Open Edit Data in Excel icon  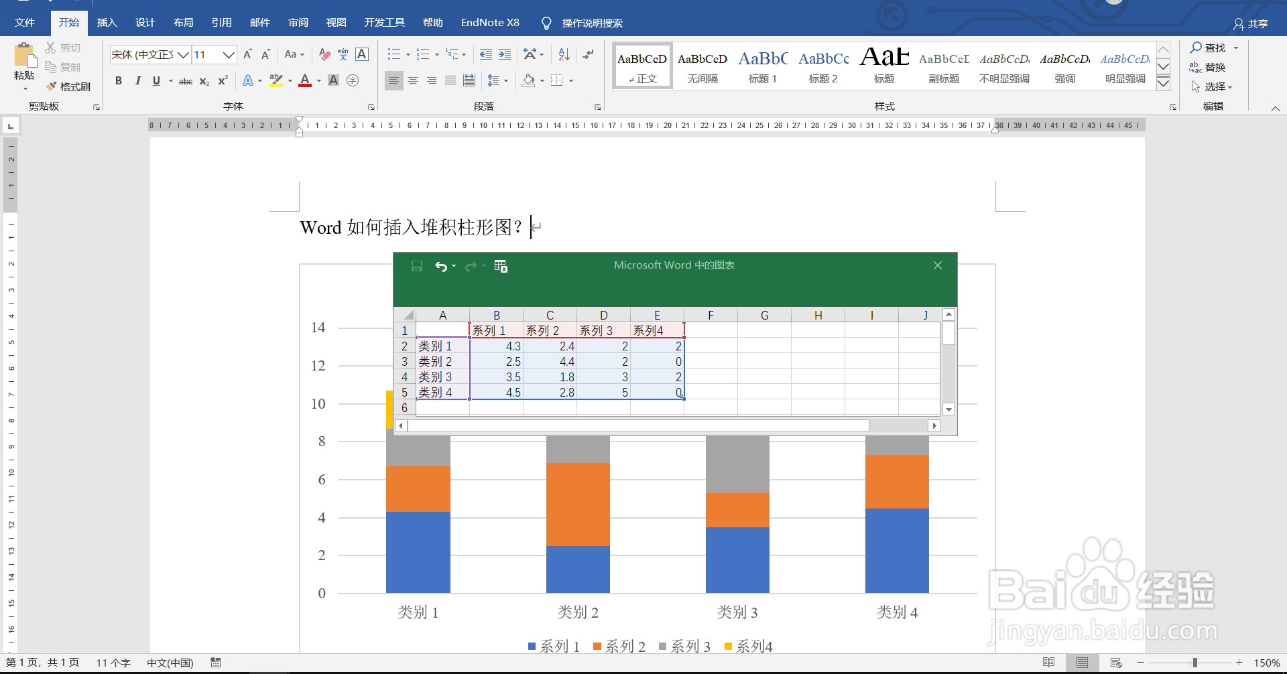(501, 266)
